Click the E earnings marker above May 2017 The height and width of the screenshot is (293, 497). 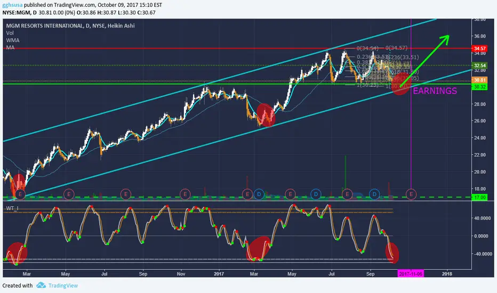click(x=290, y=194)
